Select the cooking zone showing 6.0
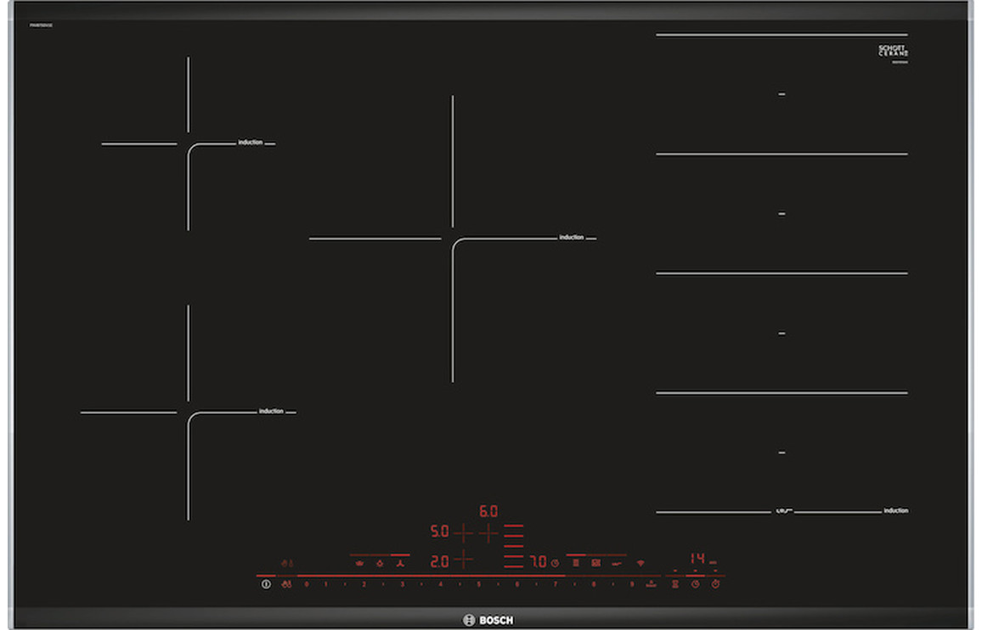The width and height of the screenshot is (982, 630). click(x=488, y=513)
